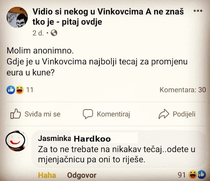
Task: Open the three-dots post options menu
Action: 198,11
